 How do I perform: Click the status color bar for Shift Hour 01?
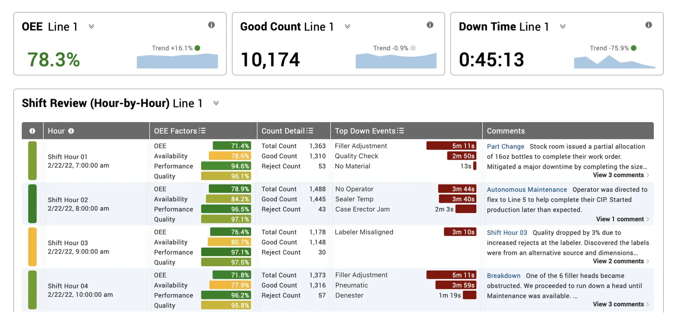click(33, 161)
